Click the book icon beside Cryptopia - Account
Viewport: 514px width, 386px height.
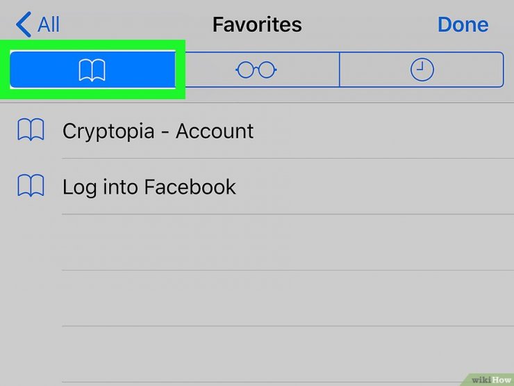pos(31,129)
